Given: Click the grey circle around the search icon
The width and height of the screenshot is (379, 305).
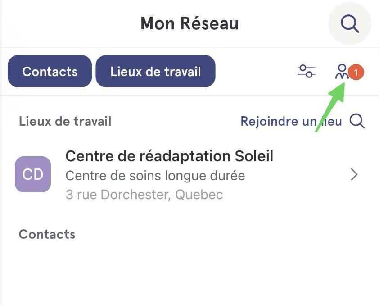Looking at the screenshot, I should click(350, 23).
